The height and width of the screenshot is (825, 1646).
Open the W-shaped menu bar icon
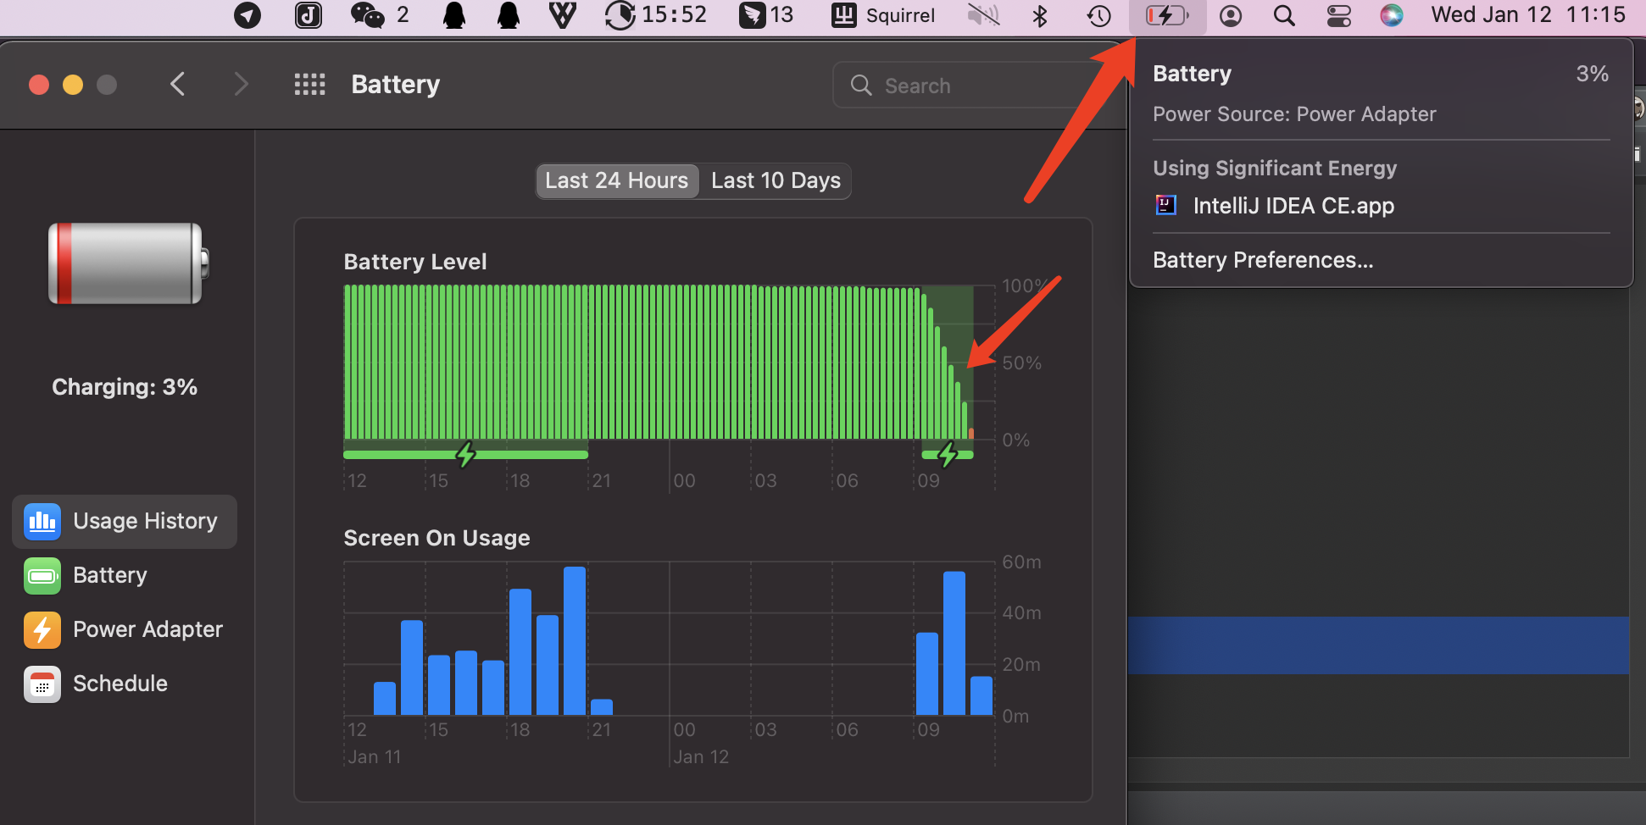point(562,15)
